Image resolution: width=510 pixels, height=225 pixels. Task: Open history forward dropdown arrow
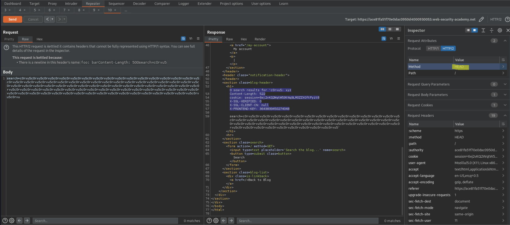(64, 19)
